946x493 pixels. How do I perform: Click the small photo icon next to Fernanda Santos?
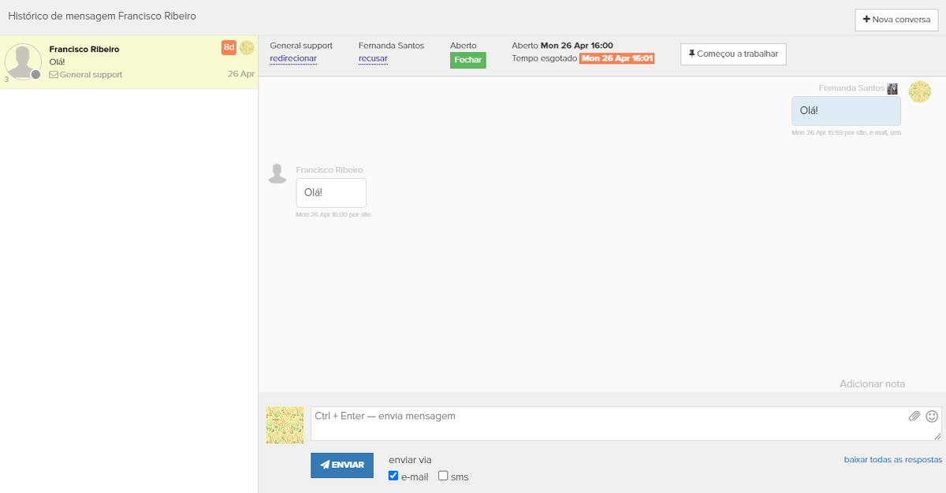point(892,89)
